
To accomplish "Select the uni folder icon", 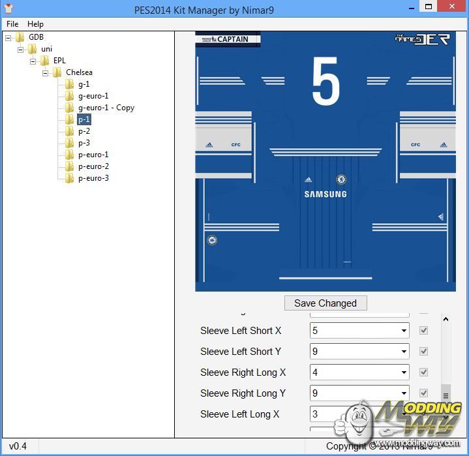I will (32, 49).
